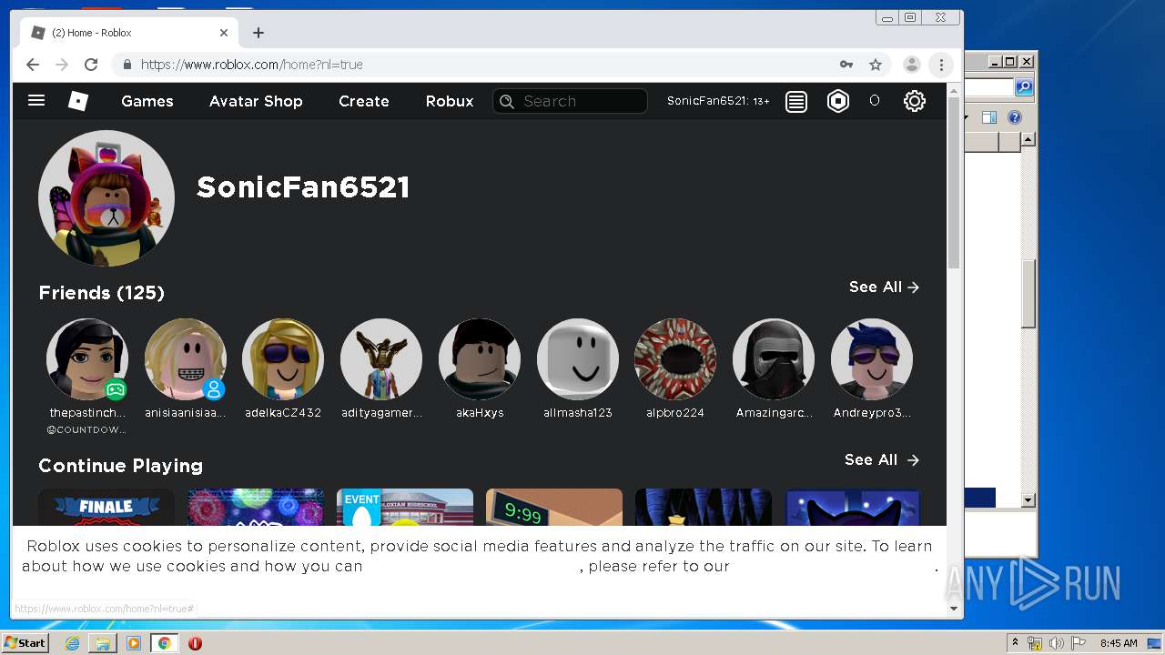The width and height of the screenshot is (1165, 655).
Task: Open the media player taskbar icon
Action: pyautogui.click(x=134, y=643)
